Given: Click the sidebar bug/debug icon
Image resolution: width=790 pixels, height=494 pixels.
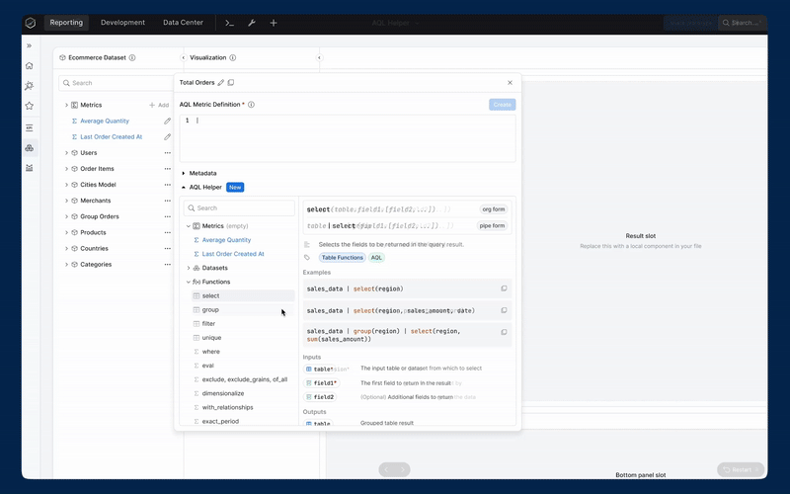Looking at the screenshot, I should (x=30, y=86).
